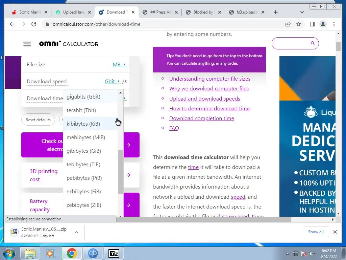Click the Chrome taskbar icon
This screenshot has width=346, height=260.
pyautogui.click(x=72, y=253)
